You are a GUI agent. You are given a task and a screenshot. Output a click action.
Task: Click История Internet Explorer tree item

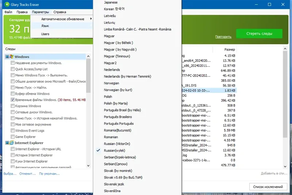(x=34, y=155)
